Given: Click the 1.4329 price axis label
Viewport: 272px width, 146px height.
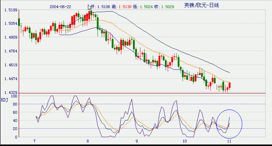Looking at the screenshot, I should click(11, 92).
